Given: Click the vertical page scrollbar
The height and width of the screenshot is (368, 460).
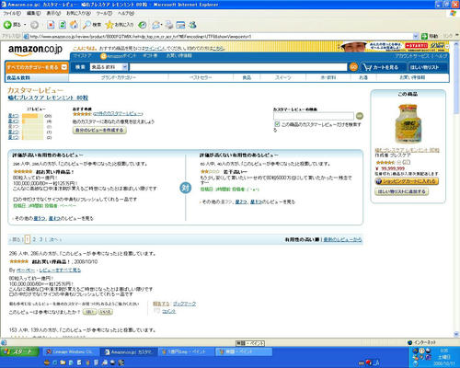Looking at the screenshot, I should click(x=456, y=190).
